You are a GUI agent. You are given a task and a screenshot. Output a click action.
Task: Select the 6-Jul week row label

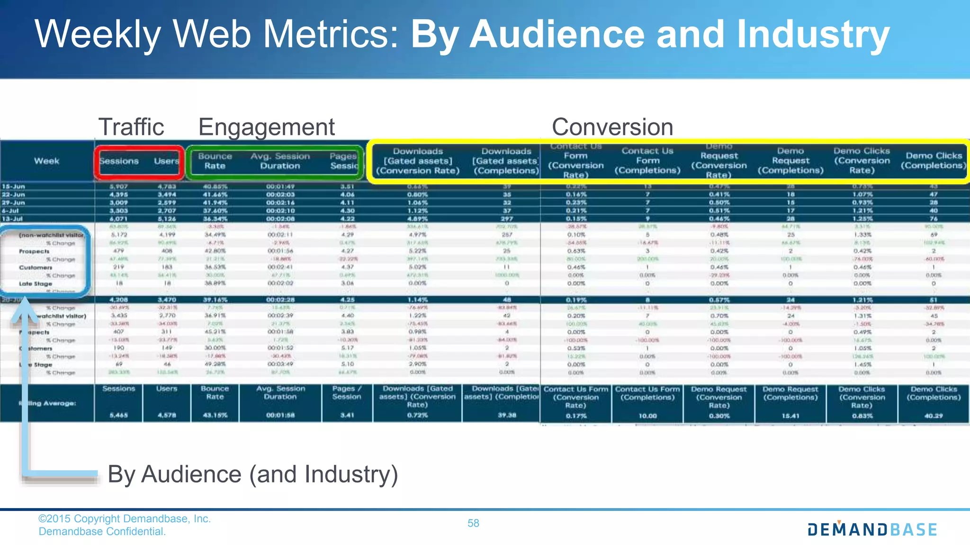point(10,211)
